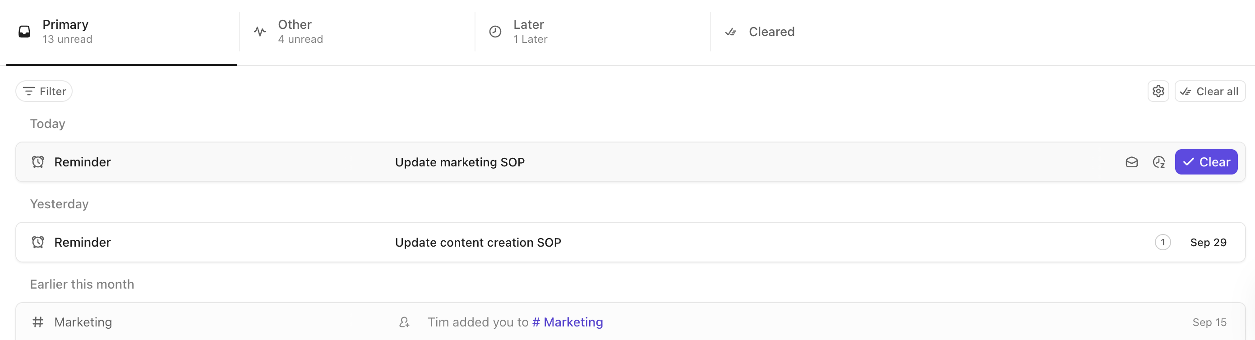The width and height of the screenshot is (1255, 340).
Task: Snooze Update marketing SOP using the snooze icon
Action: point(1159,162)
